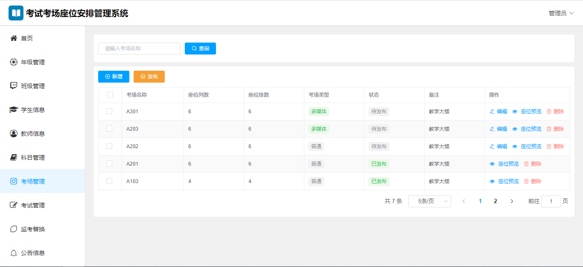This screenshot has width=583, height=267.
Task: Navigate to 班级管理 in the sidebar
Action: [33, 86]
